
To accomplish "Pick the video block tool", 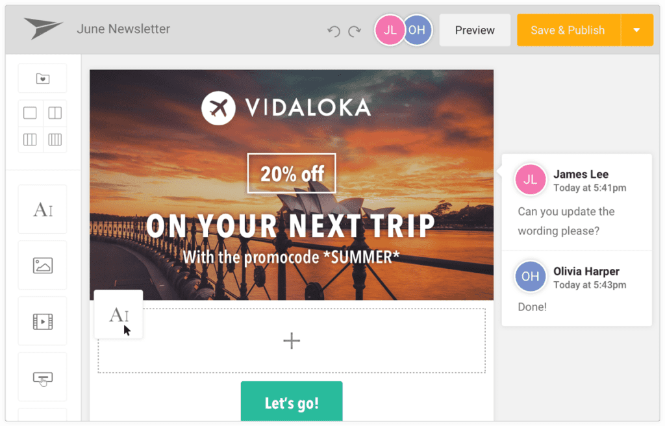I will pos(42,321).
